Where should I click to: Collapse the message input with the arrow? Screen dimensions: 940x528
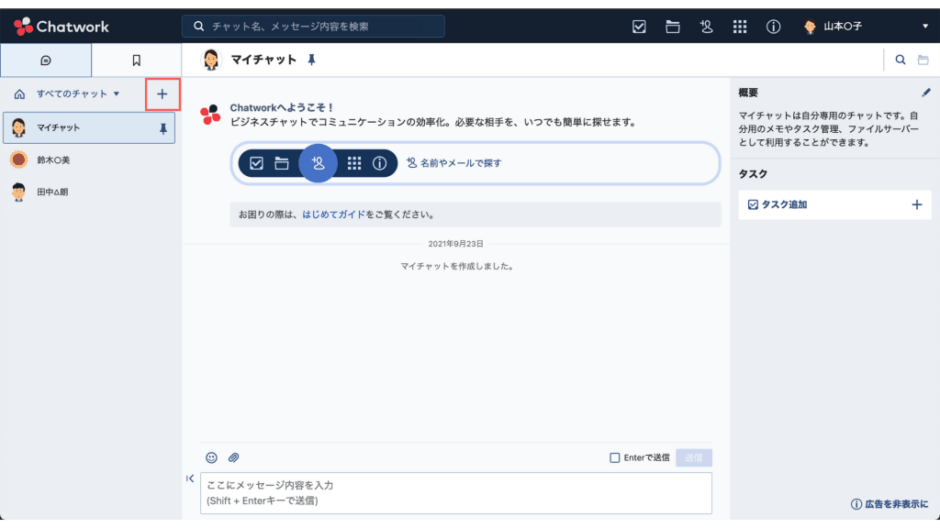(190, 478)
